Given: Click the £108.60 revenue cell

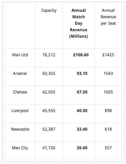Looking at the screenshot, I should [x=81, y=55].
